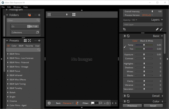The image size is (169, 109).
Task: Hide the bottom toolbar arrow
Action: coord(82,108)
